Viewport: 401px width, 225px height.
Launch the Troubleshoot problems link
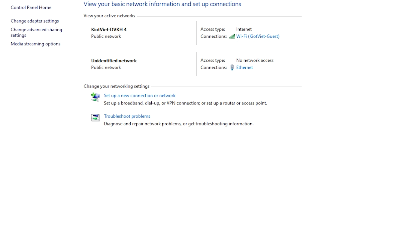tap(127, 116)
